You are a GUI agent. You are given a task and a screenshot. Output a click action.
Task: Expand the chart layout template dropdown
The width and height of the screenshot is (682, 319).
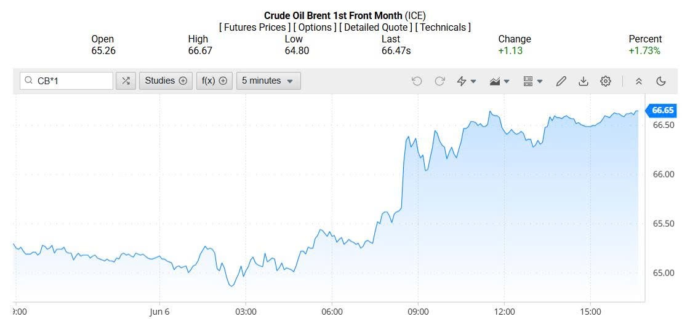point(532,81)
